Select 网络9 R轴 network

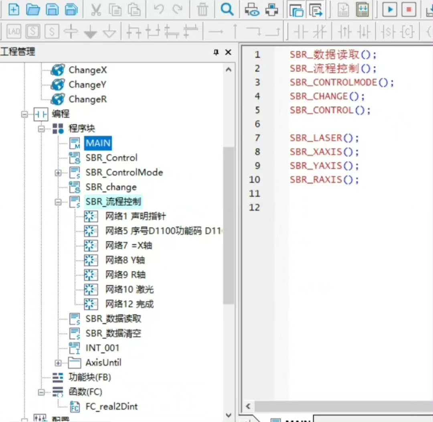125,275
